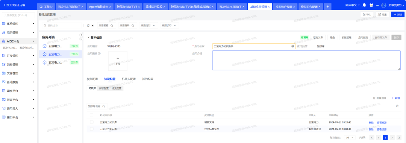The width and height of the screenshot is (406, 143).
Task: Click the right chevron on app list panel
Action: 81,39
